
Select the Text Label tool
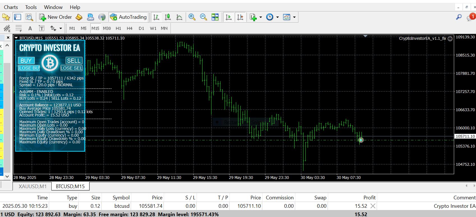[x=42, y=28]
